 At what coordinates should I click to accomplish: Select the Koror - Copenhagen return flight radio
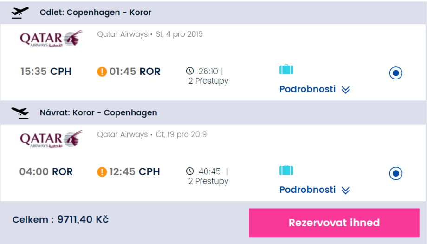point(395,173)
